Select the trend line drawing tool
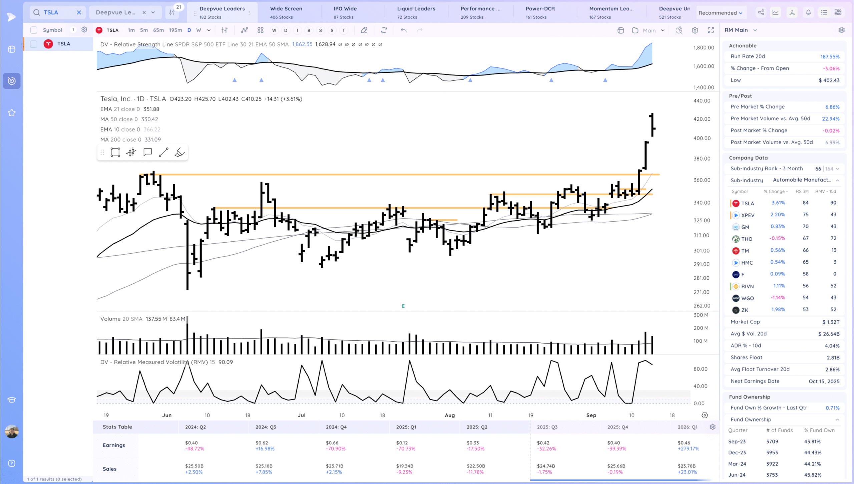 [163, 152]
